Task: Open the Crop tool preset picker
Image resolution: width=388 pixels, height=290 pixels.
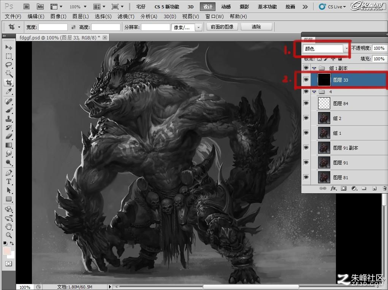Action: click(x=14, y=27)
